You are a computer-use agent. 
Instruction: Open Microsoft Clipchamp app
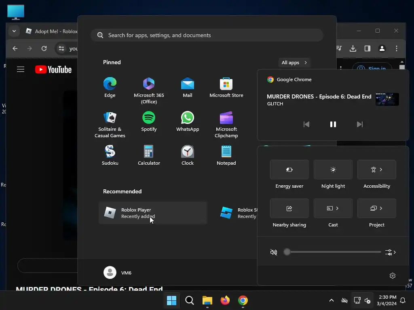pyautogui.click(x=226, y=125)
